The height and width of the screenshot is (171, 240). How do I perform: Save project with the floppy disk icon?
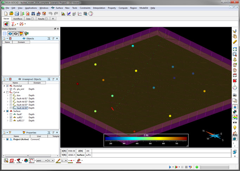click(17, 14)
